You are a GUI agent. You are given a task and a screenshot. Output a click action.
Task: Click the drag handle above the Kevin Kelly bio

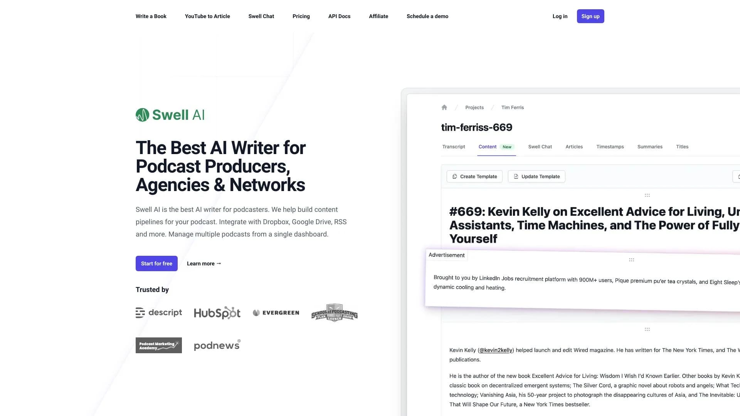click(647, 329)
